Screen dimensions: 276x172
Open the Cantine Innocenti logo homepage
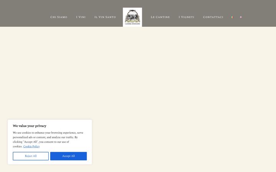click(x=132, y=17)
